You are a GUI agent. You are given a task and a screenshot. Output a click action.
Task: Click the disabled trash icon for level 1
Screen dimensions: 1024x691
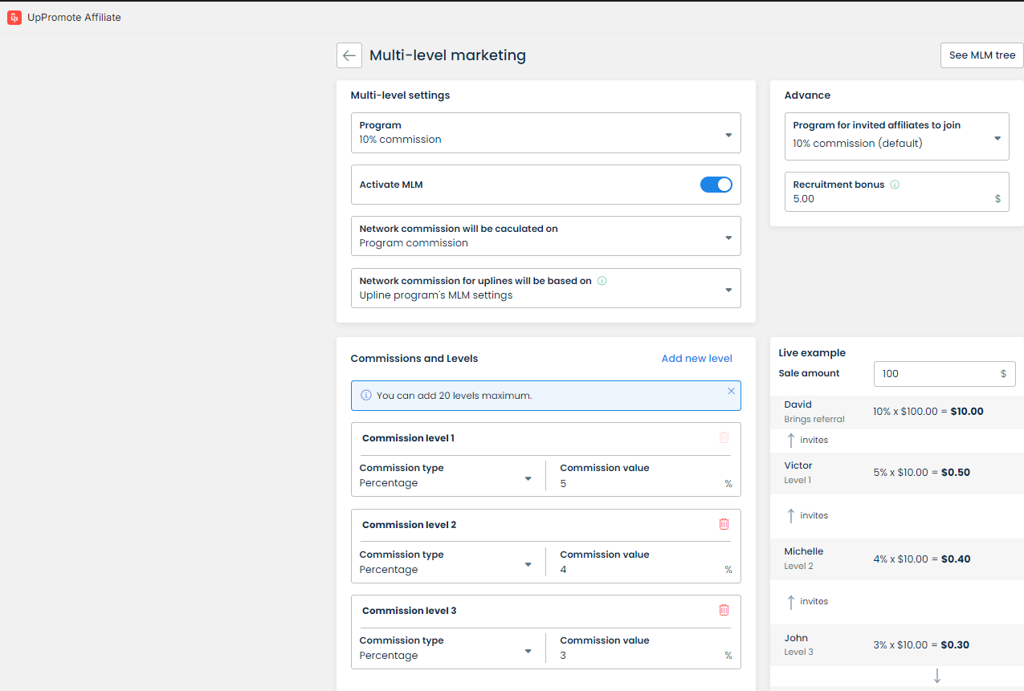pos(724,437)
